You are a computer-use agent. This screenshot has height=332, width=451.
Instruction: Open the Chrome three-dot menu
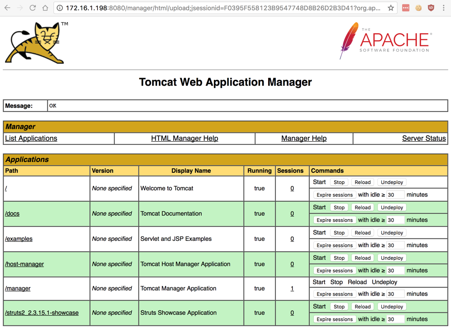(443, 8)
